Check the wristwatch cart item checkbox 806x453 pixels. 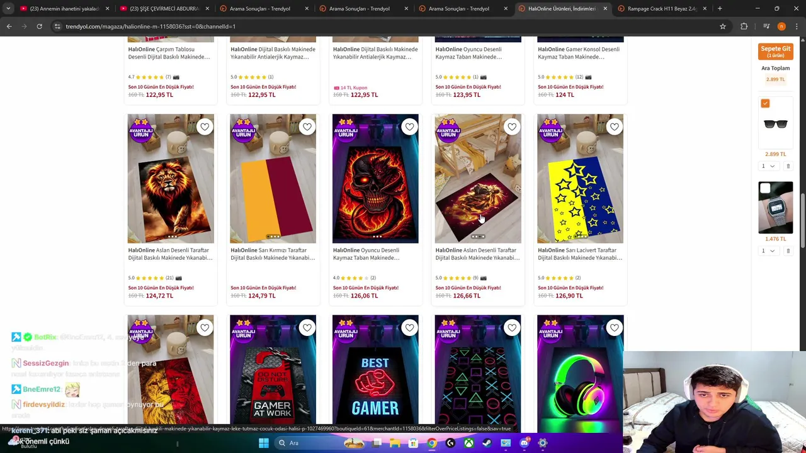(765, 187)
